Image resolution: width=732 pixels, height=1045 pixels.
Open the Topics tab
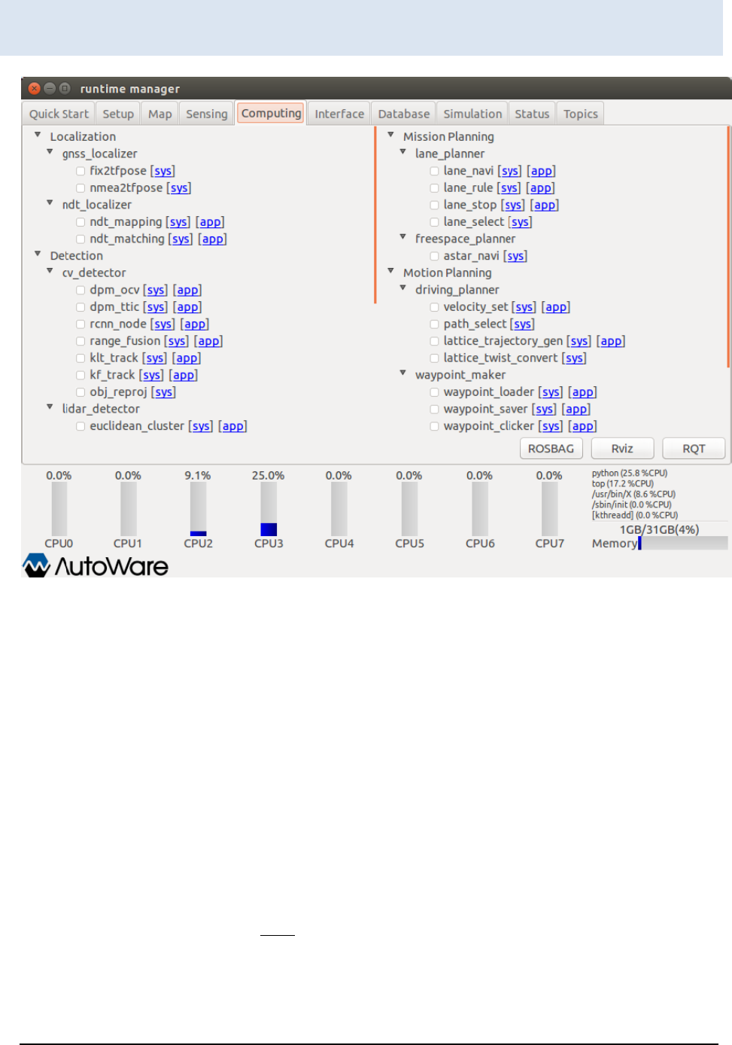click(x=579, y=113)
